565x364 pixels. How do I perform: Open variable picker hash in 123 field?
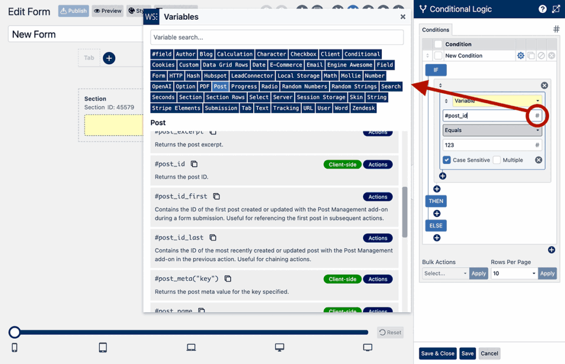click(x=537, y=145)
